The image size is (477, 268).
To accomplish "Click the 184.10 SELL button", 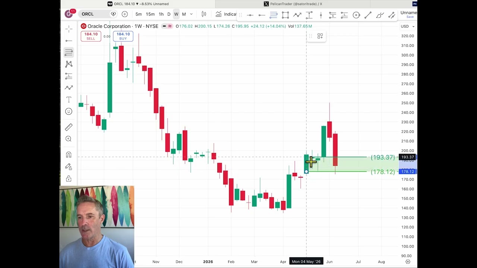I will 91,36.
